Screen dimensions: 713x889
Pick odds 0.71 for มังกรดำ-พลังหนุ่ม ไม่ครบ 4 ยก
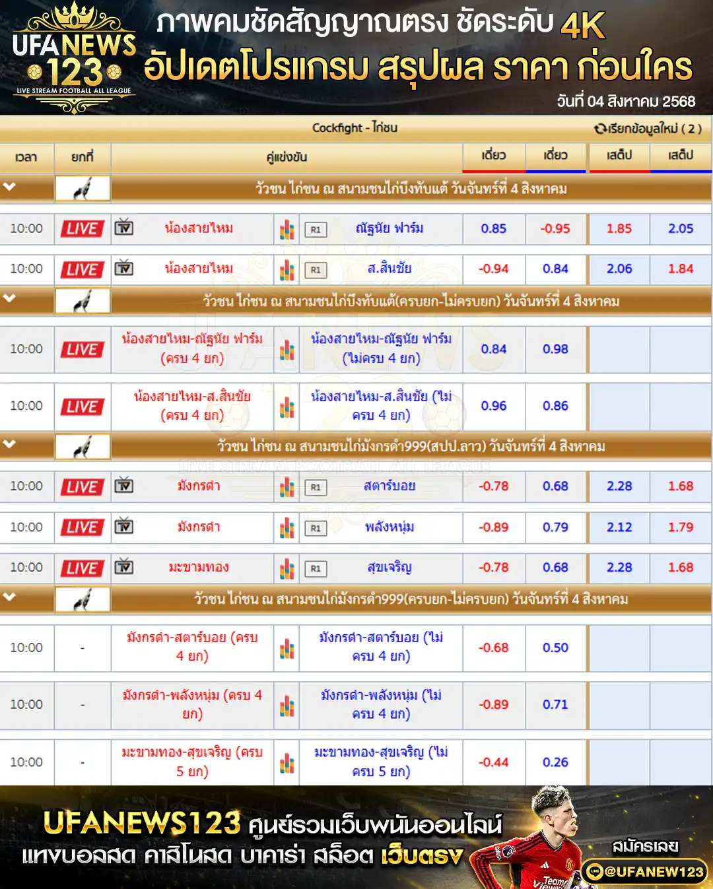tap(555, 704)
